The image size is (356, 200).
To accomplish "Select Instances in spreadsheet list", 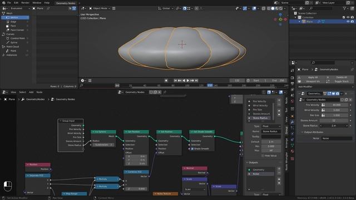I will (16, 55).
